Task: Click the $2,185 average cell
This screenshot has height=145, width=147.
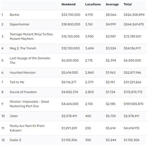Action: point(110,104)
